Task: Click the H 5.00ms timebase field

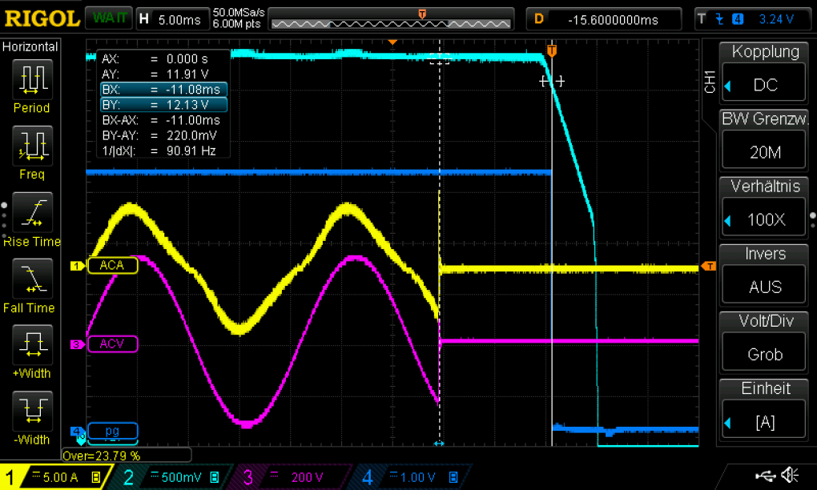Action: [172, 19]
